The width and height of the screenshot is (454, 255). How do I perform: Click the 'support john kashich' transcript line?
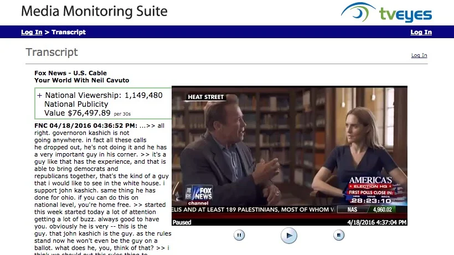(x=95, y=190)
